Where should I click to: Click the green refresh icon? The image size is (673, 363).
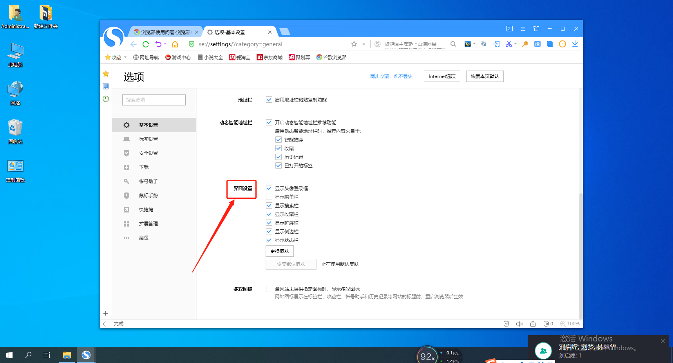coord(146,44)
